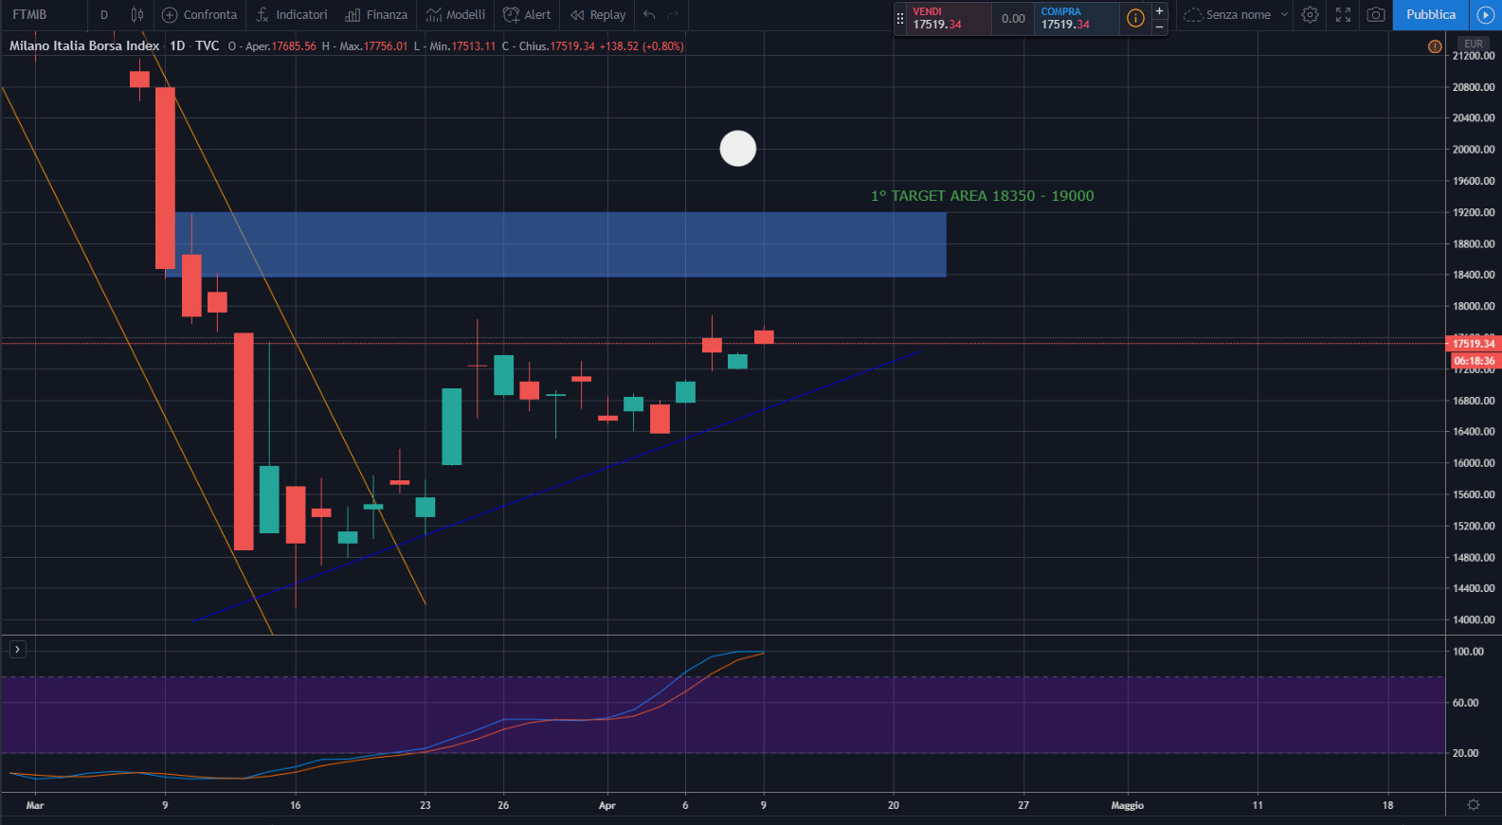Click the cloud save layout icon
Image resolution: width=1502 pixels, height=825 pixels.
(1192, 14)
